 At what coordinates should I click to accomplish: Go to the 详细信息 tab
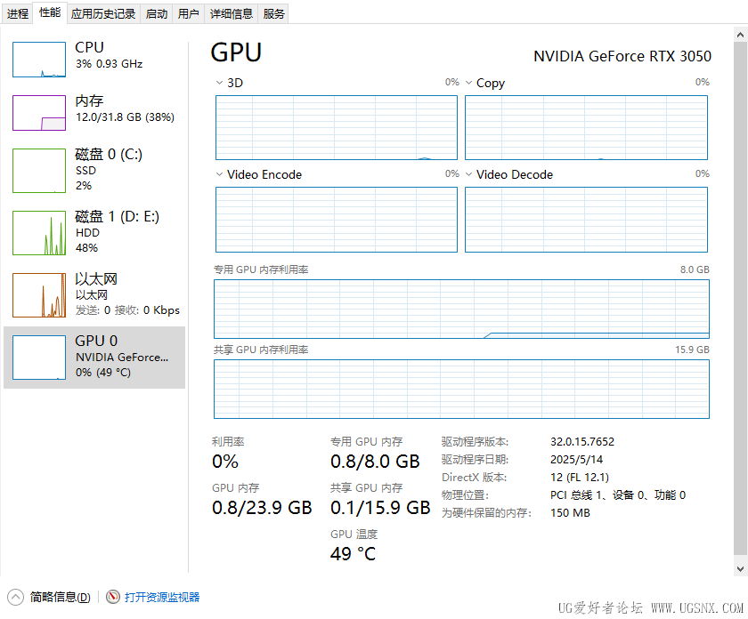pos(232,13)
